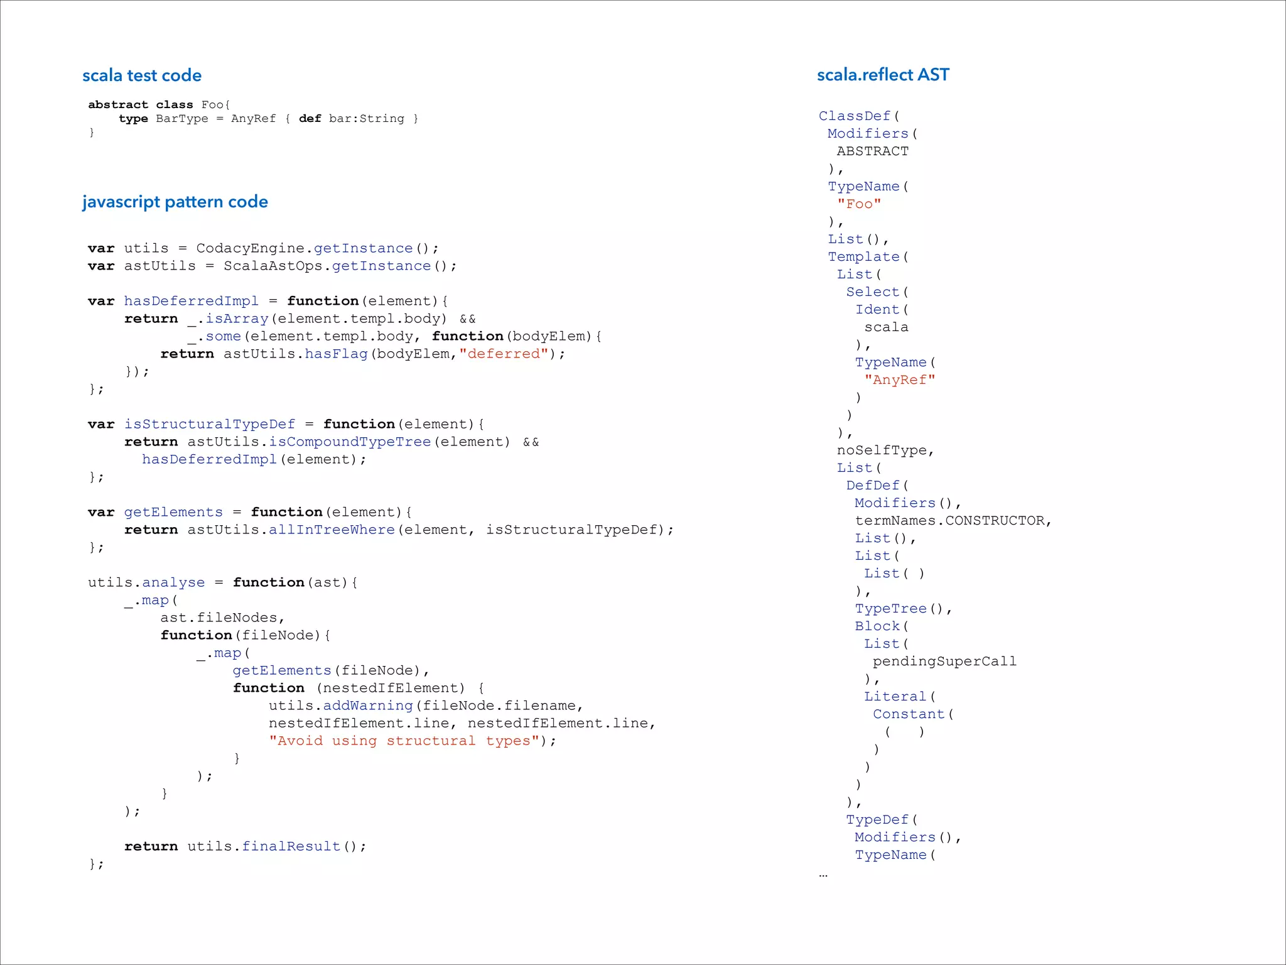Click 'TypeDef(' in the AST
Viewport: 1286px width, 965px height.
pos(882,820)
